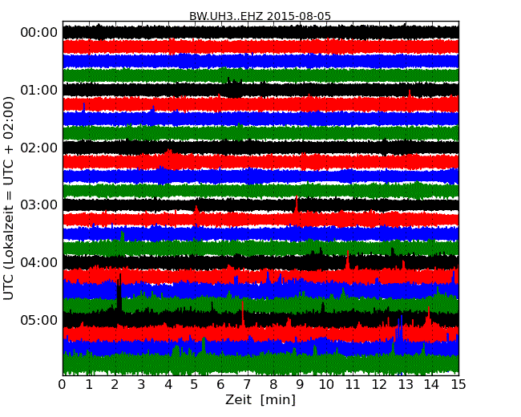
Task: Click the x-axis tick label 3
Action: pos(142,385)
